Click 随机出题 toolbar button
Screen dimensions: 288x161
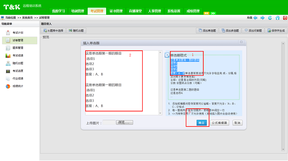(76, 30)
